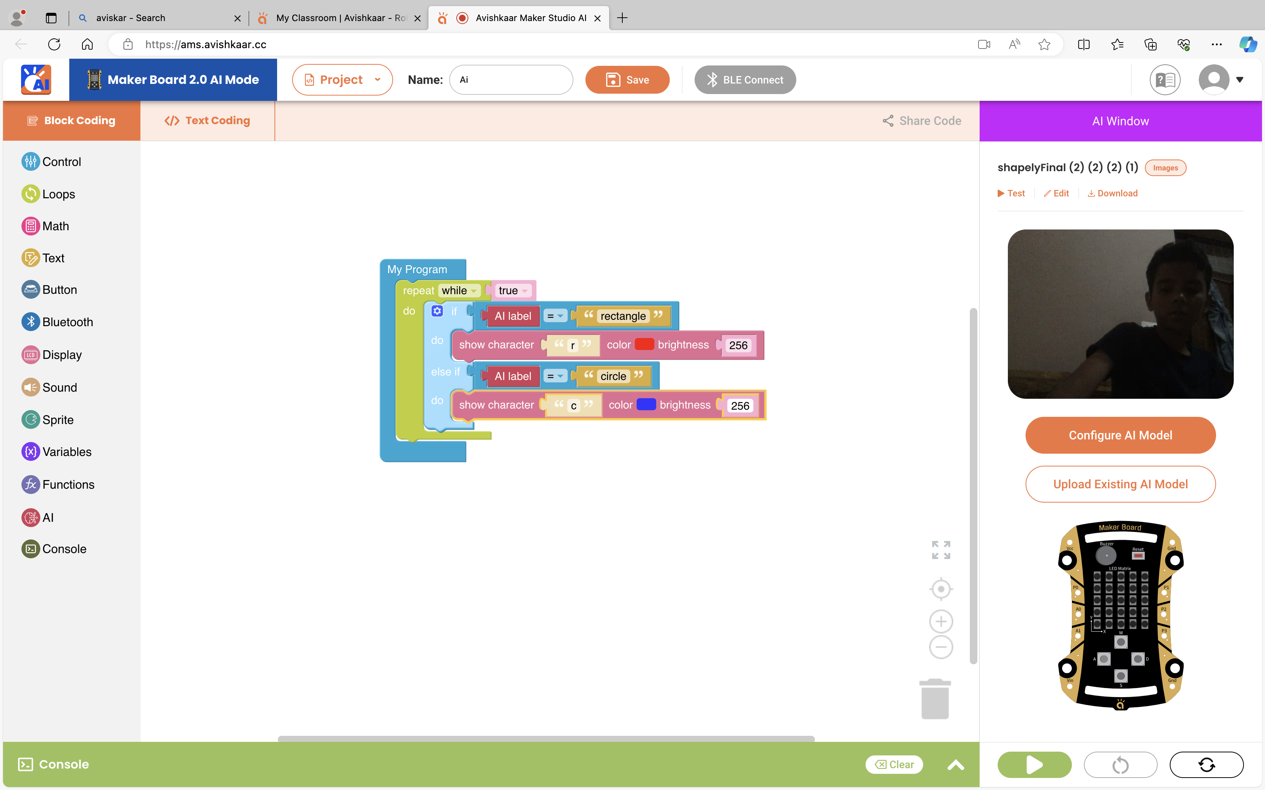Open the Sprite blocks category

click(47, 419)
